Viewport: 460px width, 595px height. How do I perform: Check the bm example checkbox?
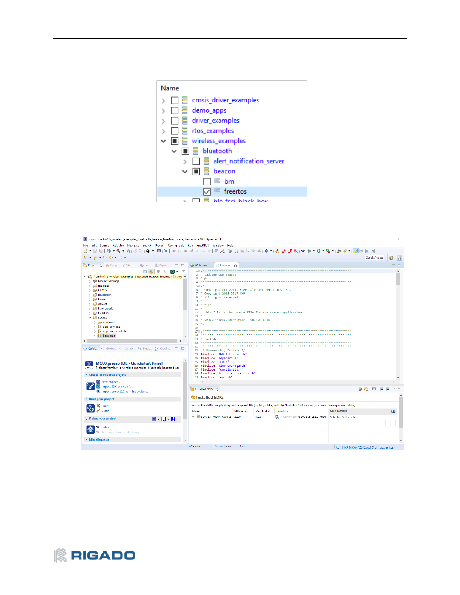click(207, 182)
